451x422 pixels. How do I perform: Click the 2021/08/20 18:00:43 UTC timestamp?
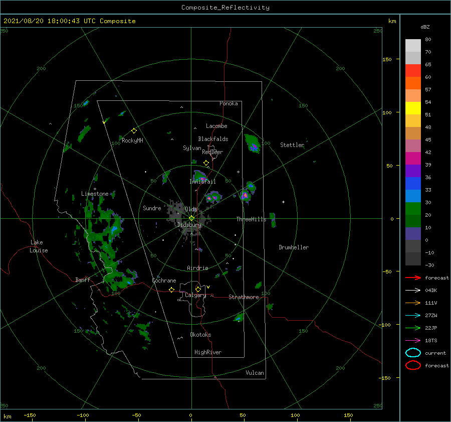69,21
